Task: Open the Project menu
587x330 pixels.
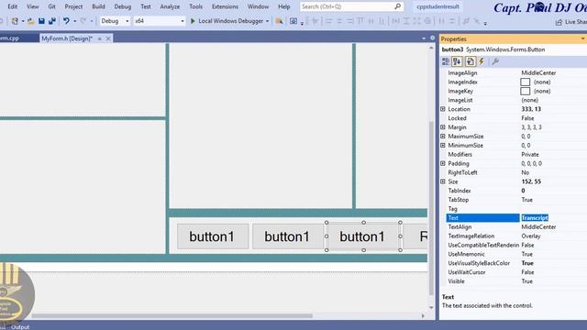Action: coord(73,6)
